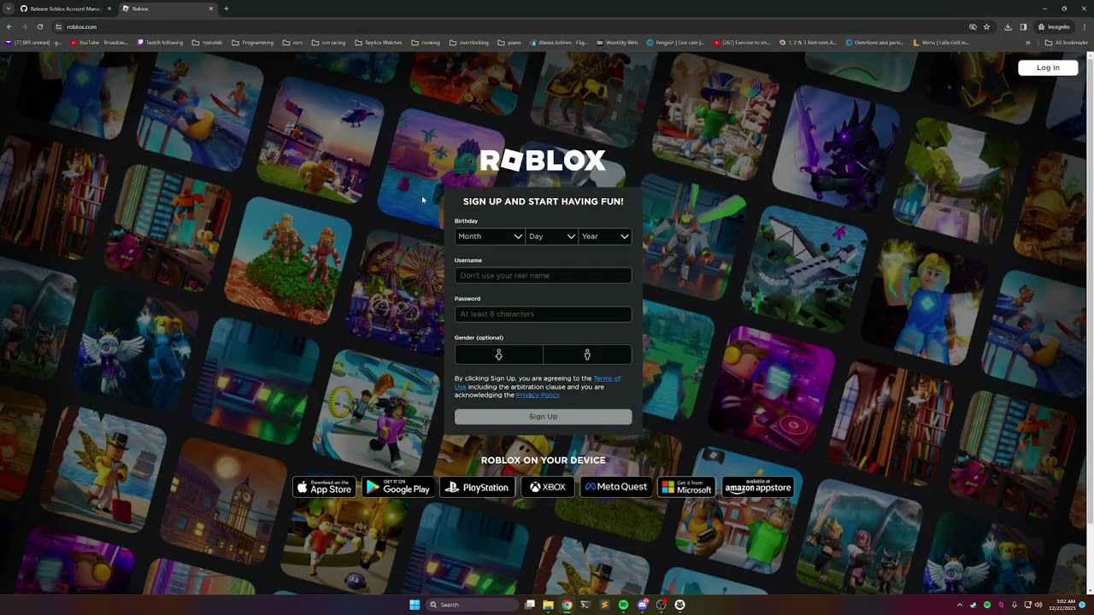Open the piano bookmarks folder
The height and width of the screenshot is (615, 1094).
[509, 42]
